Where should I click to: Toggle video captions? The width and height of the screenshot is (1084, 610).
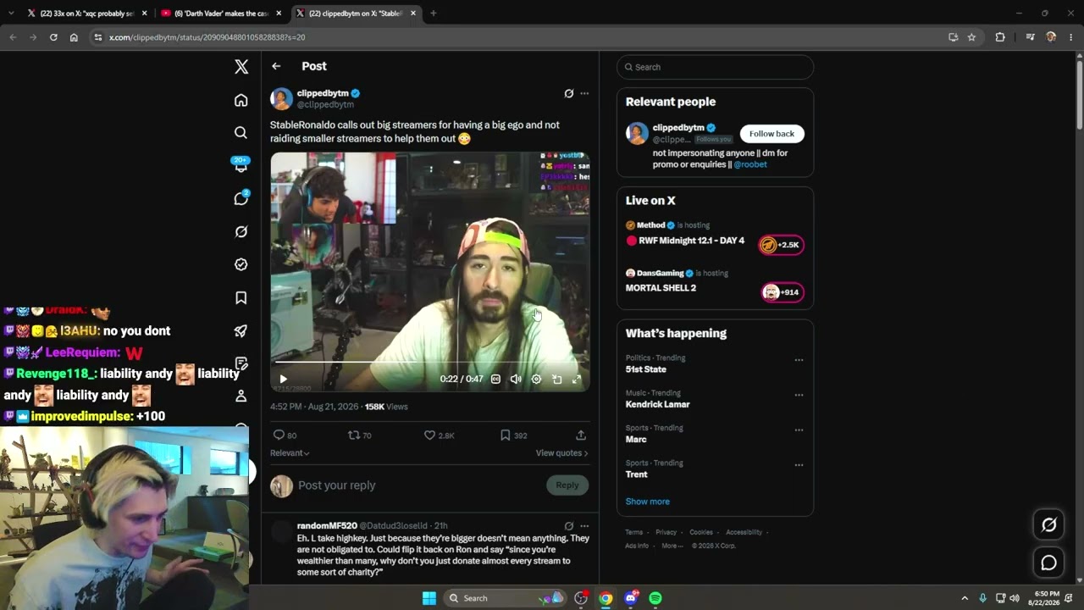point(495,379)
